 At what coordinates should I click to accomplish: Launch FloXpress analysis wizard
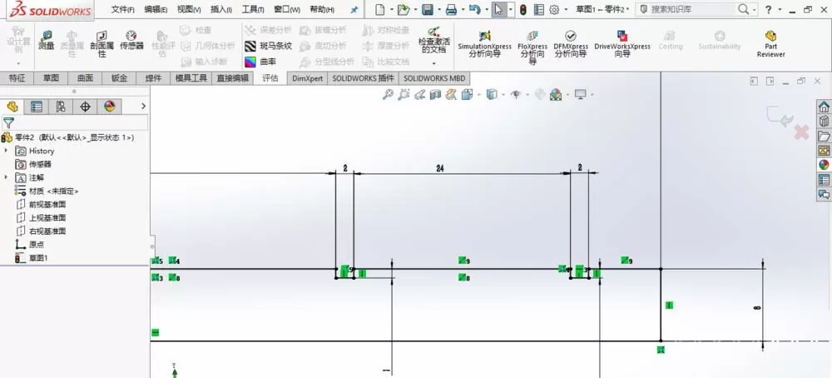[x=532, y=47]
